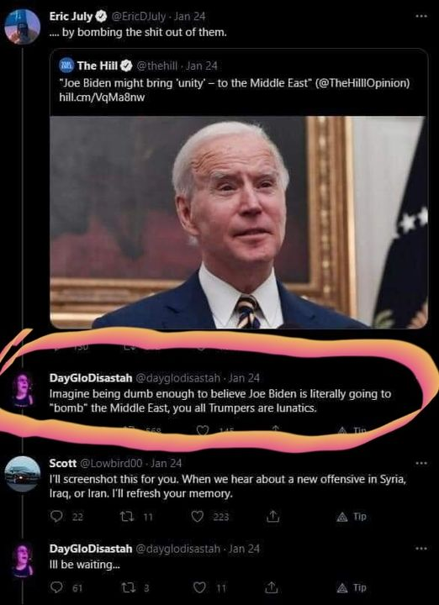Open the hill.cm/VqMa8nw link
The height and width of the screenshot is (605, 439).
tap(102, 97)
